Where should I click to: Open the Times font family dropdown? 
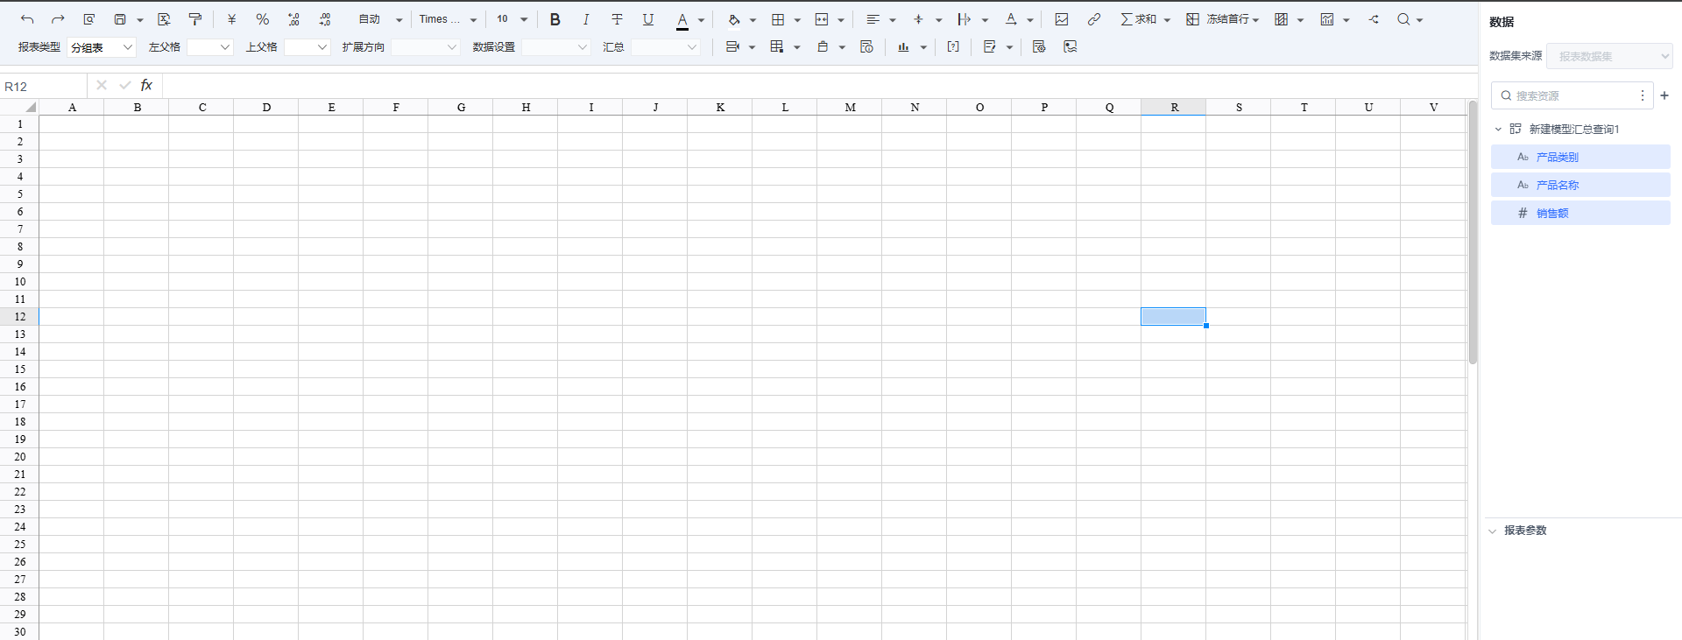448,19
